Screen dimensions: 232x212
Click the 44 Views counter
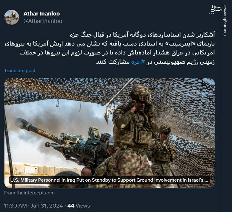(79, 206)
